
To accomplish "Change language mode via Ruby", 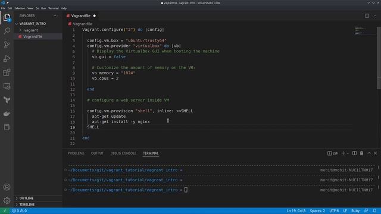I will pos(355,210).
